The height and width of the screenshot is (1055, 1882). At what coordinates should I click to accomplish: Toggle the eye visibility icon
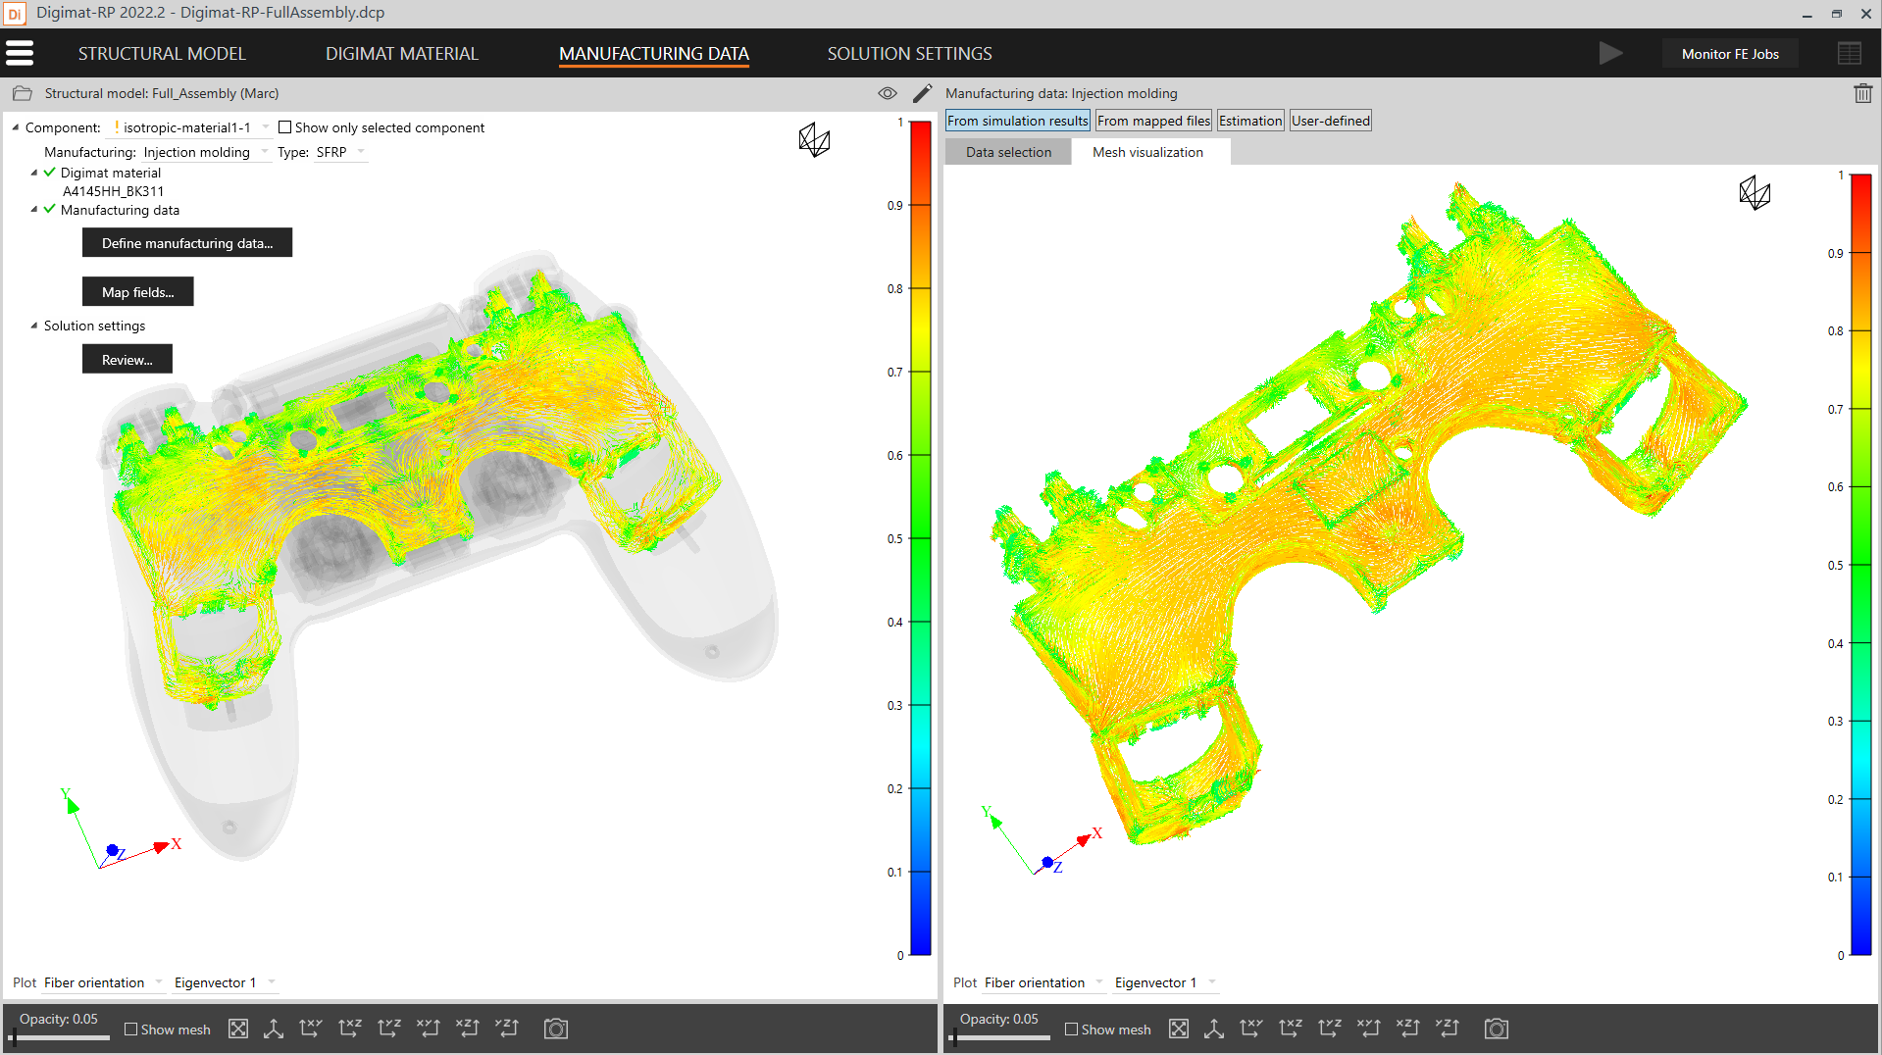(x=887, y=93)
